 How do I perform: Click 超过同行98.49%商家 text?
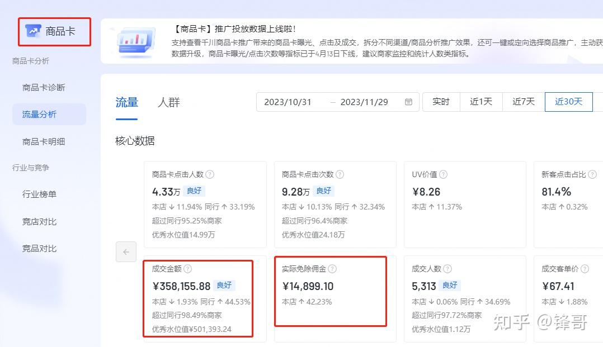187,316
